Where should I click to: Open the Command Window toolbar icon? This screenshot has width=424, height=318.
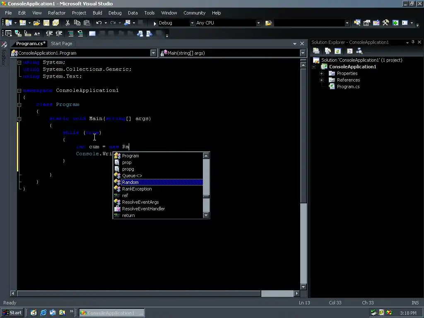pos(405,23)
